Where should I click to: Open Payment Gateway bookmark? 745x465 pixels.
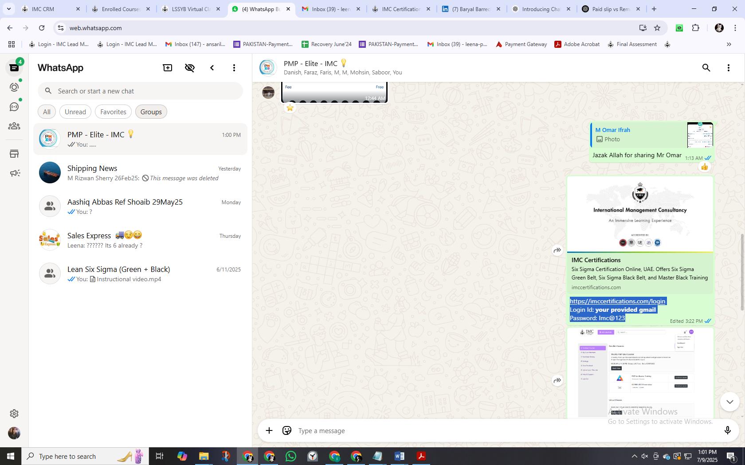tap(521, 44)
